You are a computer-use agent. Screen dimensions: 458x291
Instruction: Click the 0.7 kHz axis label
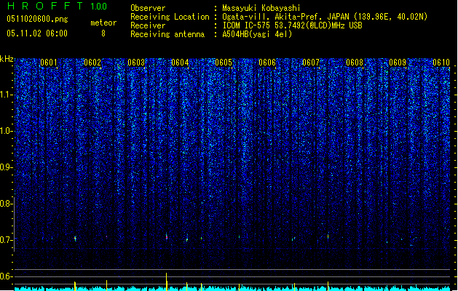click(6, 240)
